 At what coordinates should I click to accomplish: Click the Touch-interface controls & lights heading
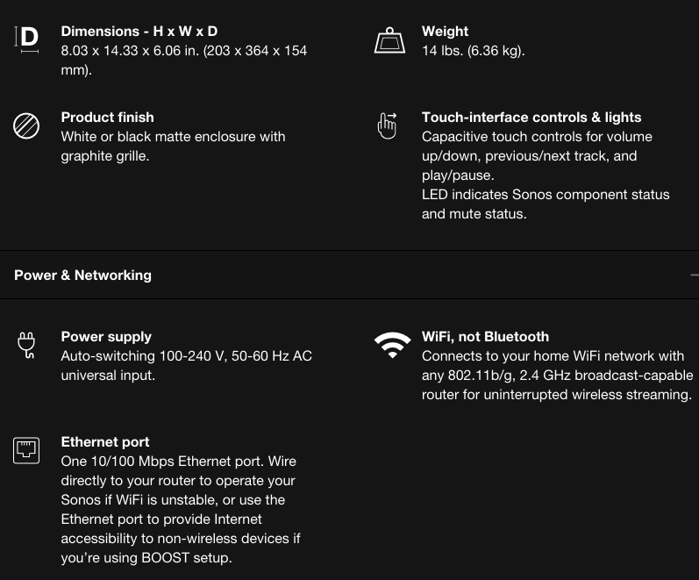pyautogui.click(x=531, y=118)
